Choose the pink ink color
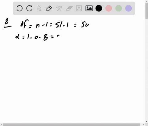 coord(109,8)
